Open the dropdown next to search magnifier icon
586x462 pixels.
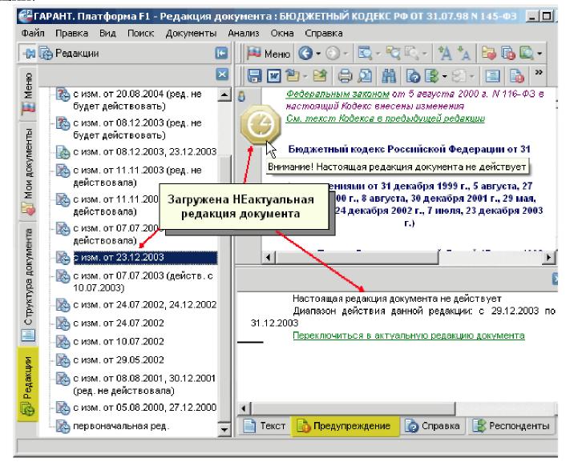click(378, 54)
